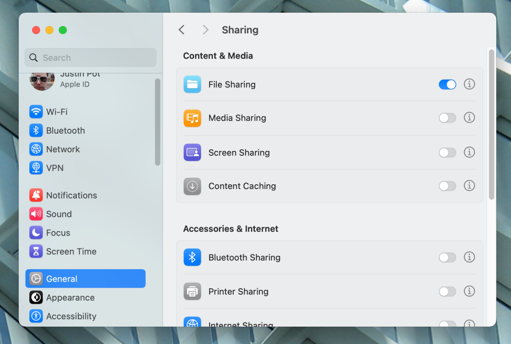Click the File Sharing folder icon
The width and height of the screenshot is (511, 344).
[192, 84]
